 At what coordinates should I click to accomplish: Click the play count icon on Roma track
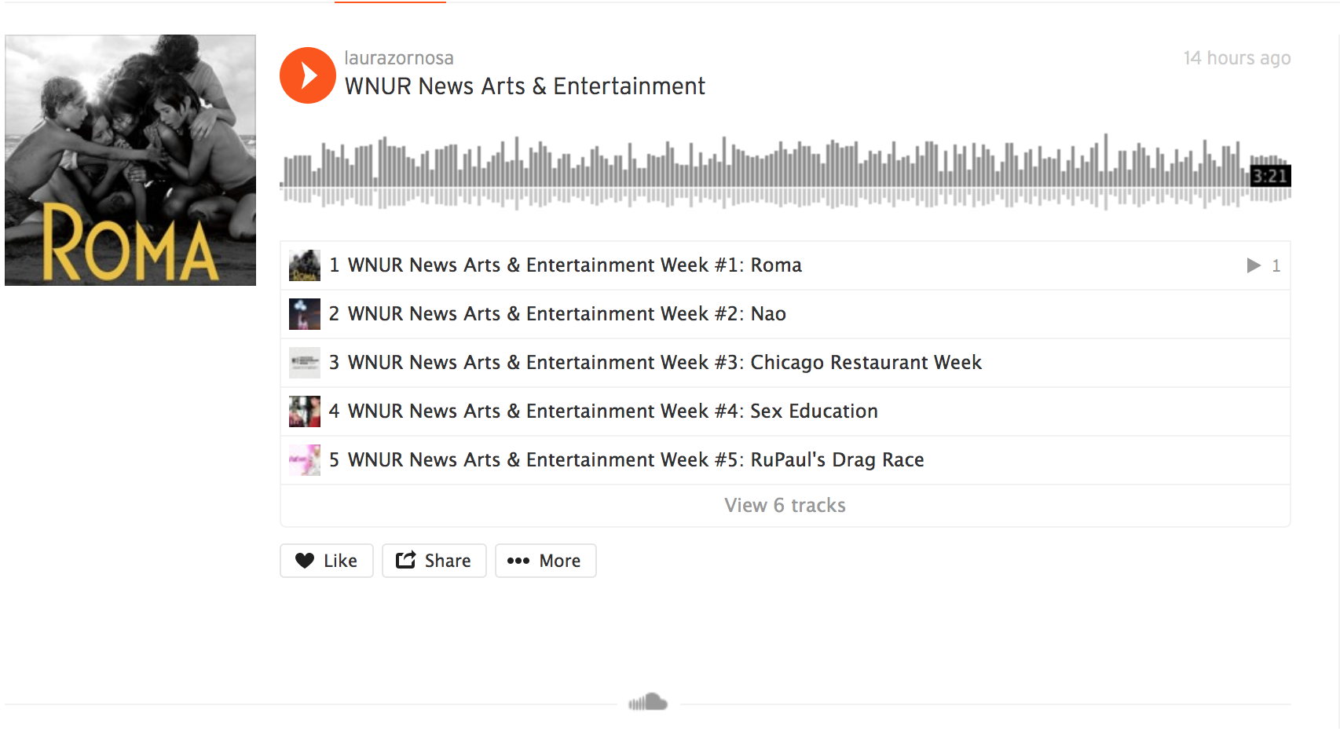pos(1254,265)
